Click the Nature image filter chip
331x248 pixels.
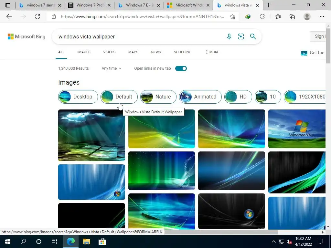(158, 97)
